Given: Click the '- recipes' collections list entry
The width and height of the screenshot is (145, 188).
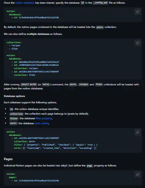Looking at the screenshot, I should coord(15,46).
